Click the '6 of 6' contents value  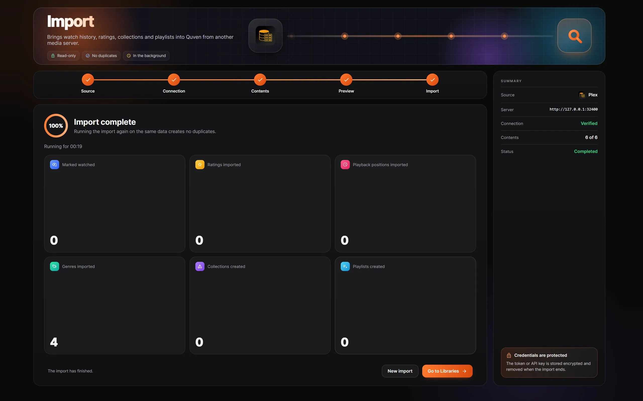591,137
